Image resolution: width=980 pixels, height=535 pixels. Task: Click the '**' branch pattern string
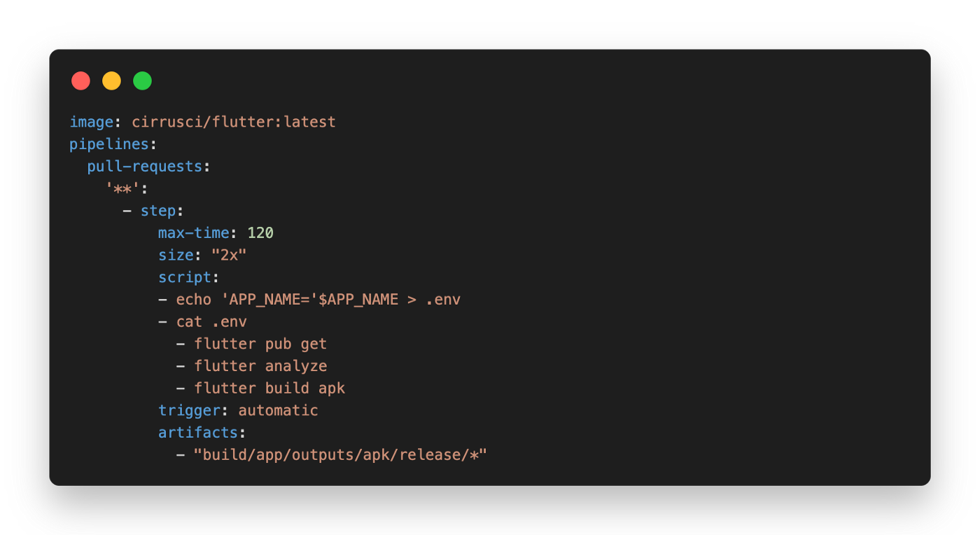(x=122, y=189)
